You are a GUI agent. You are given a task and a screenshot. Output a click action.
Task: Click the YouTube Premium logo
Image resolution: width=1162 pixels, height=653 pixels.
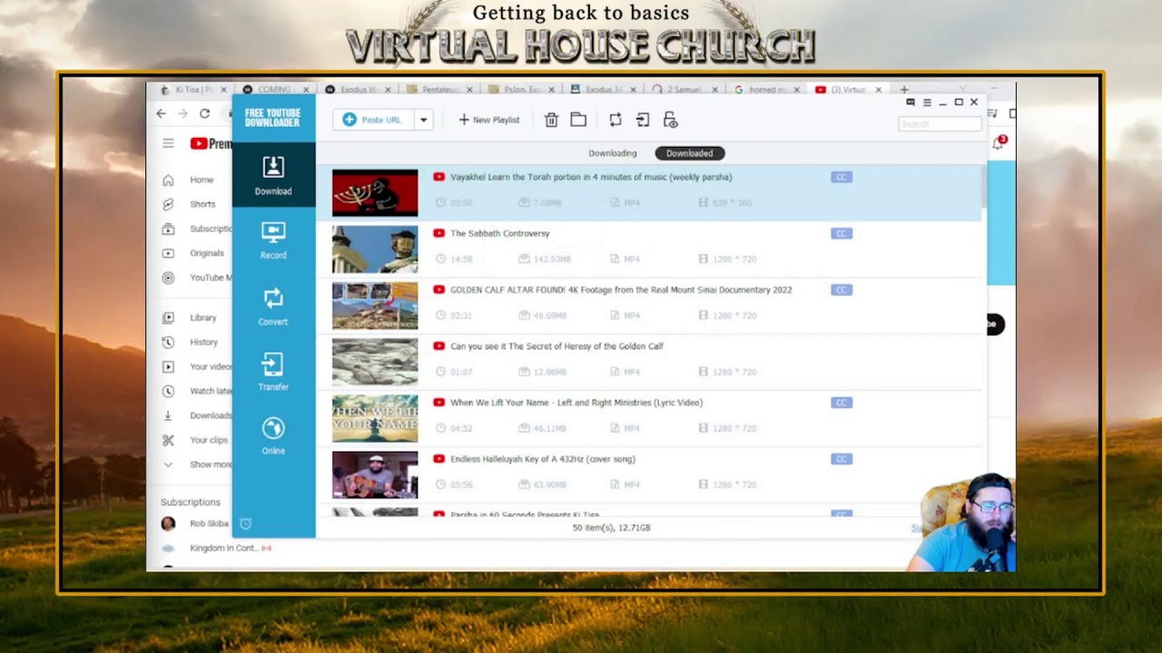coord(212,143)
